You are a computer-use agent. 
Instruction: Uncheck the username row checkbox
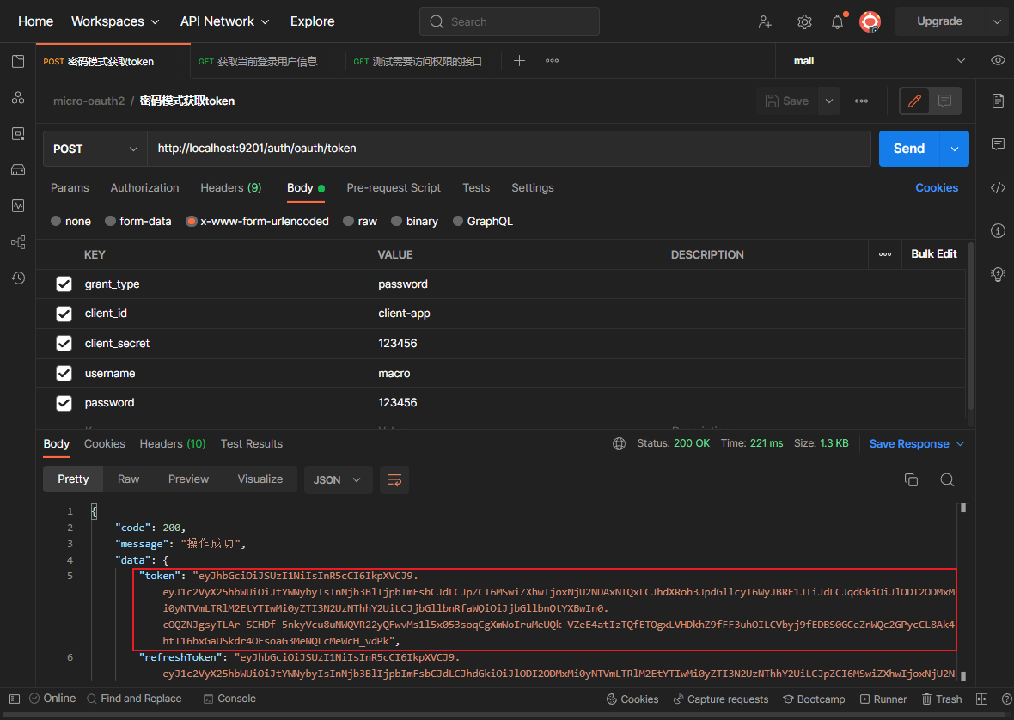[64, 374]
